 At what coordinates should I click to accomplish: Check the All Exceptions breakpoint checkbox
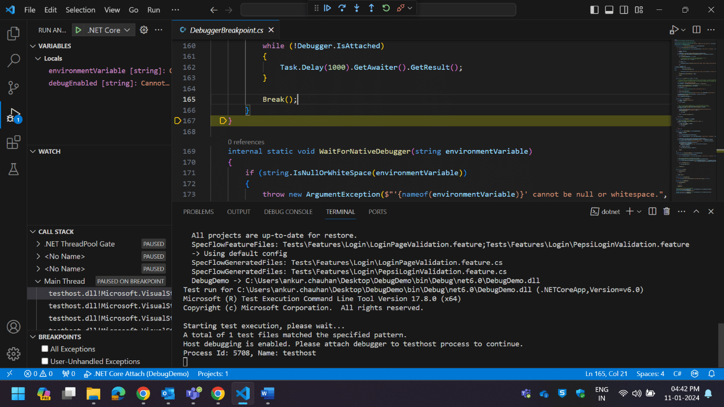click(45, 349)
